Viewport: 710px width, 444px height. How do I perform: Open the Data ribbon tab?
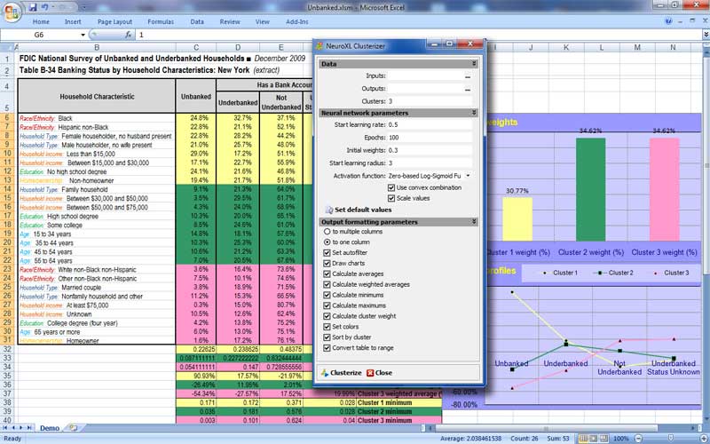[197, 21]
